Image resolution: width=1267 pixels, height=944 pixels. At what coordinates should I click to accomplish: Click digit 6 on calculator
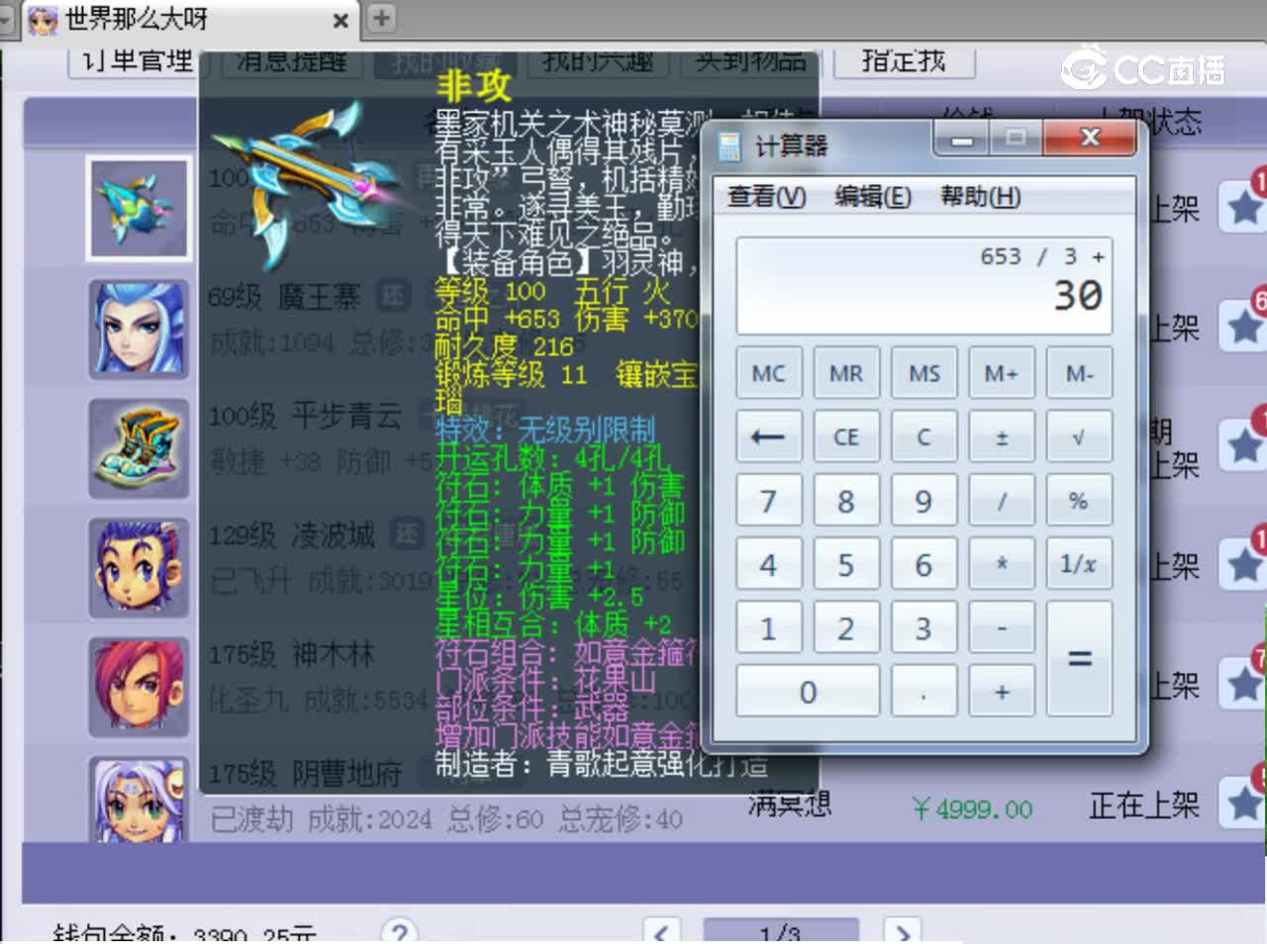pyautogui.click(x=924, y=564)
